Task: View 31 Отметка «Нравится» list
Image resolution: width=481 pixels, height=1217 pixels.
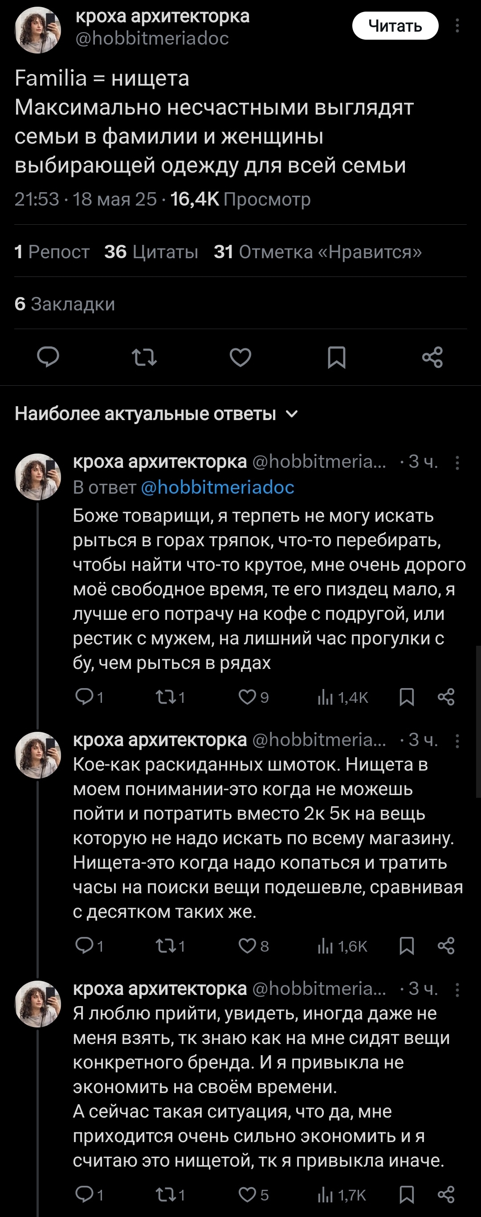Action: (x=318, y=252)
